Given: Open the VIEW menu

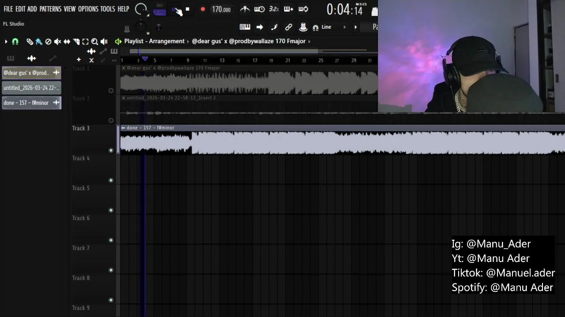Looking at the screenshot, I should pyautogui.click(x=70, y=9).
